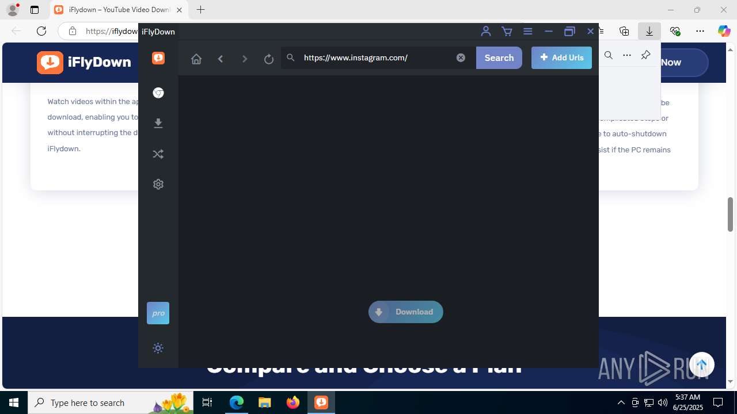Screen dimensions: 737x414
Task: Open the account user icon in iFlyDown
Action: (486, 31)
